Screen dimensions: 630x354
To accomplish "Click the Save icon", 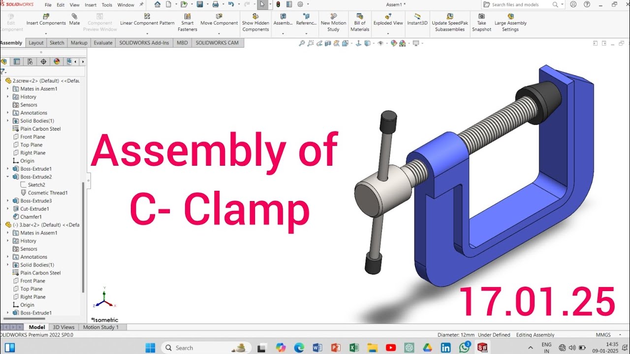I will coord(200,4).
